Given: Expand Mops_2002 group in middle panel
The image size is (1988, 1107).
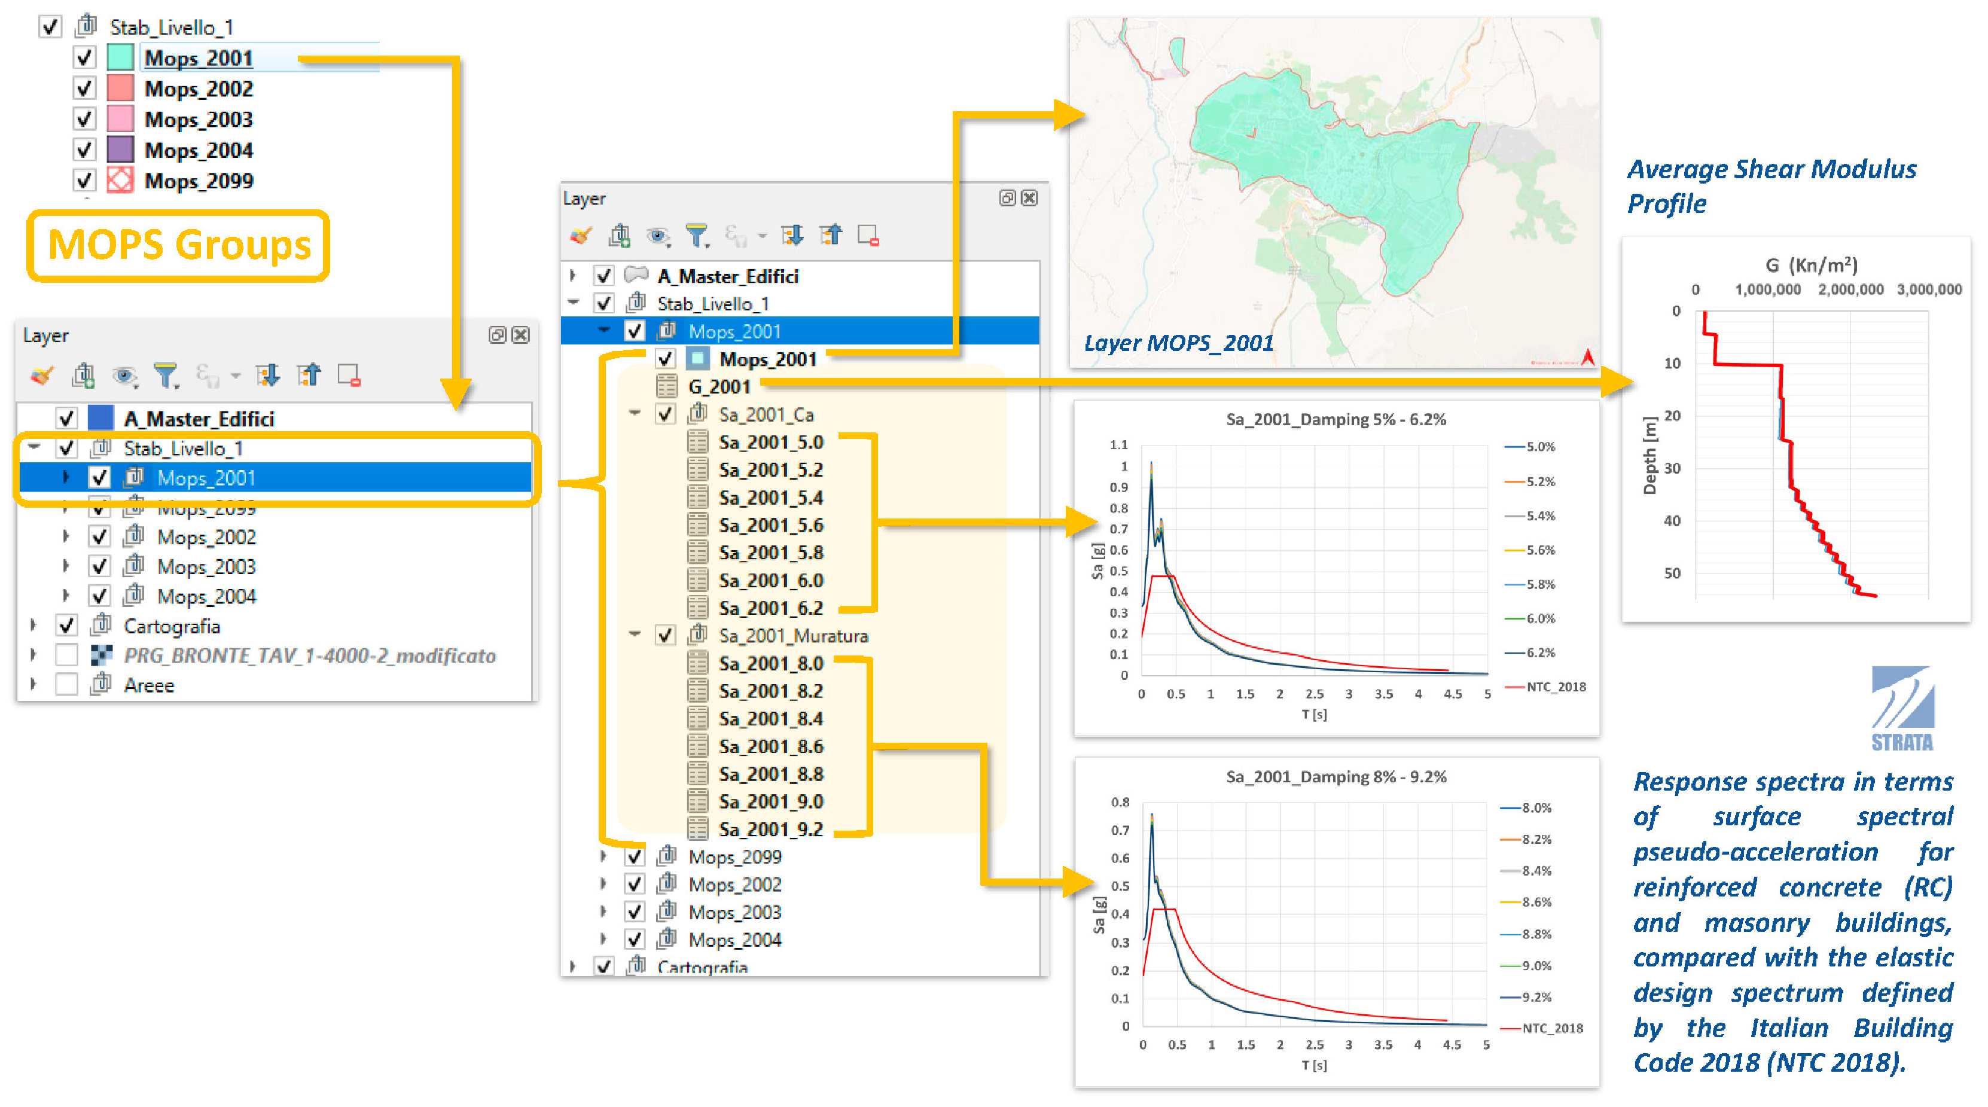Looking at the screenshot, I should [x=603, y=884].
